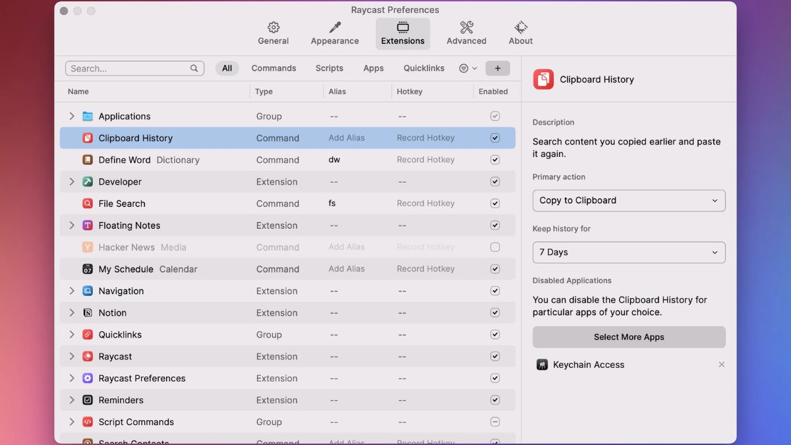Disable My Schedule checkbox

pos(495,269)
